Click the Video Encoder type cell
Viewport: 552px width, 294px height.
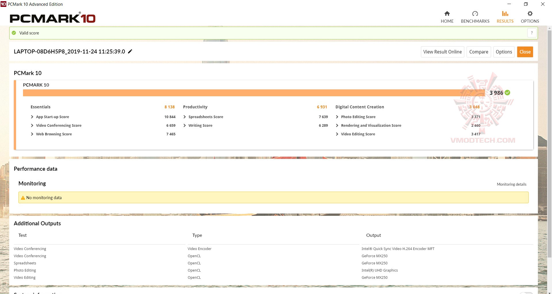pyautogui.click(x=200, y=249)
